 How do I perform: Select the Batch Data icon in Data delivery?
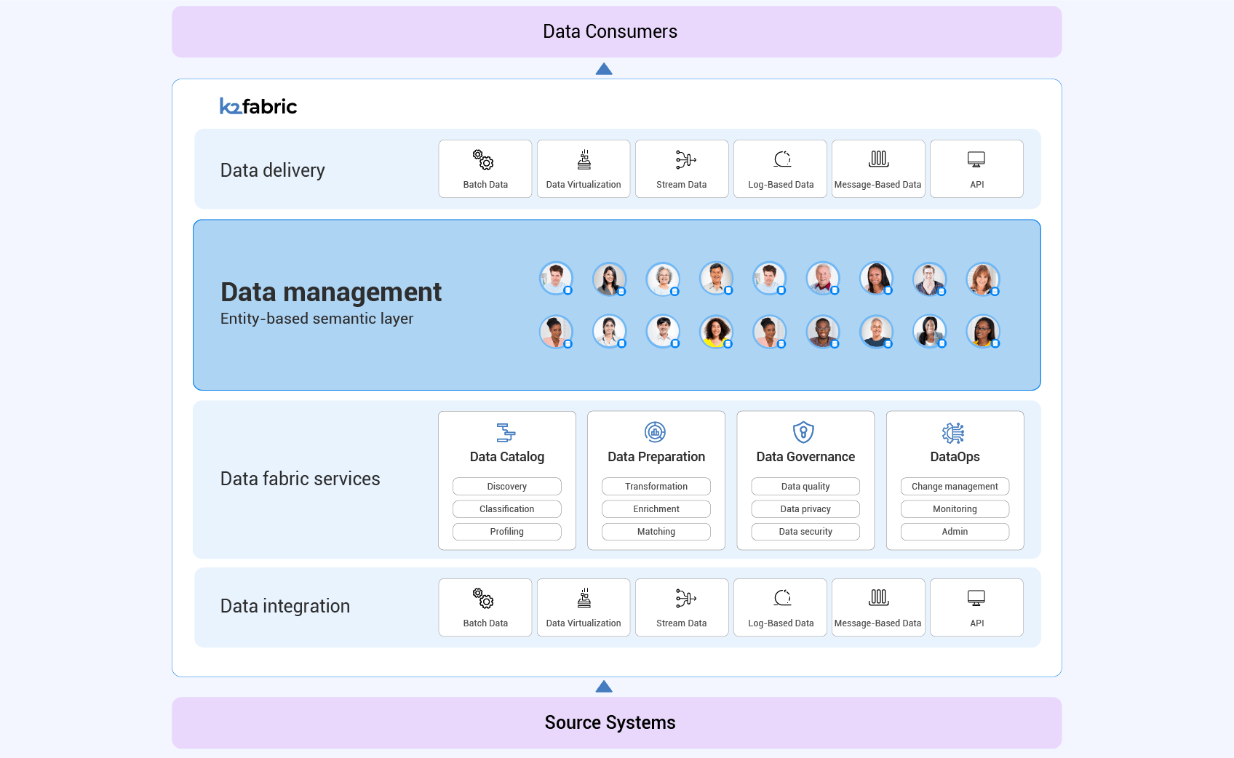485,159
